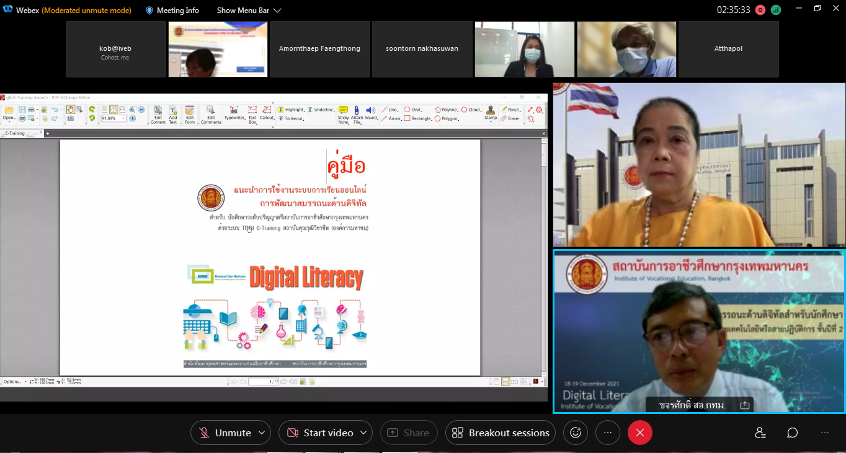Viewport: 846px width, 453px height.
Task: Select the soontorn nakhasuwan participant tile
Action: coord(422,49)
